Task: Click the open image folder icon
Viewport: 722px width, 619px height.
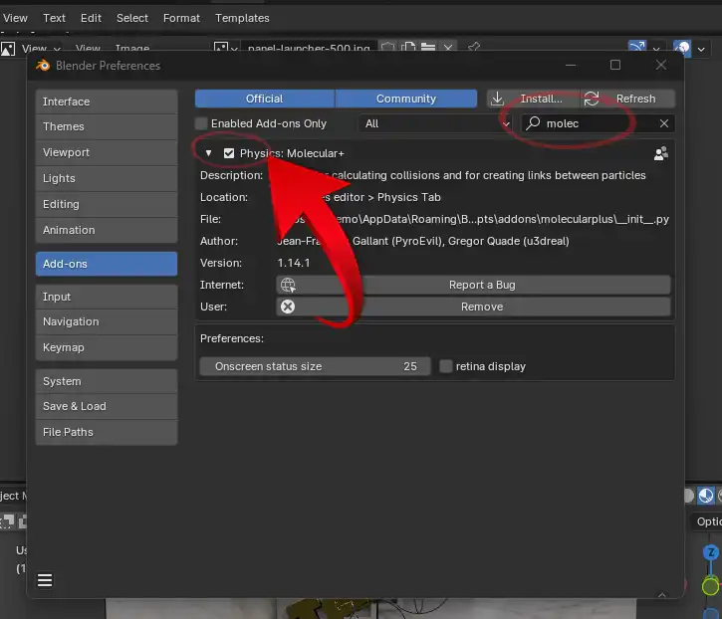Action: (428, 48)
